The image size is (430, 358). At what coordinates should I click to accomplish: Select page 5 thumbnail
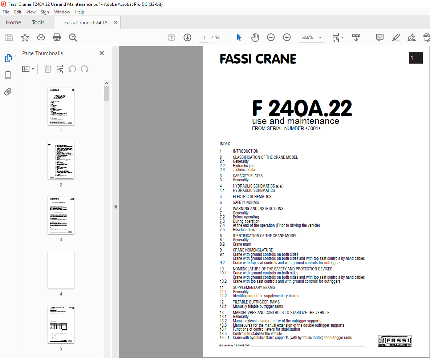61,325
